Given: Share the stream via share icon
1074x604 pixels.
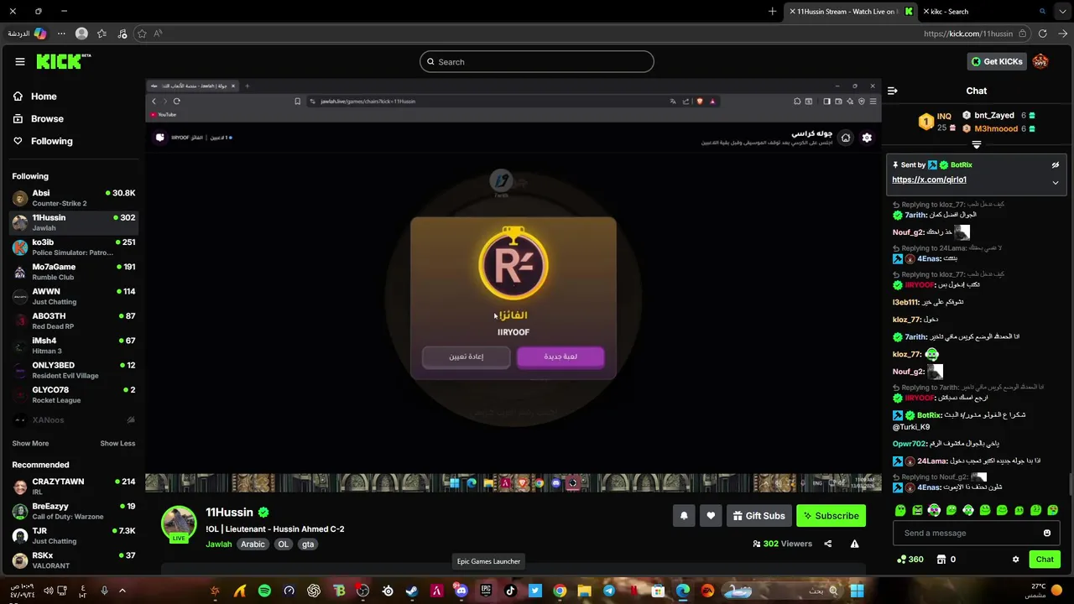Looking at the screenshot, I should (827, 544).
